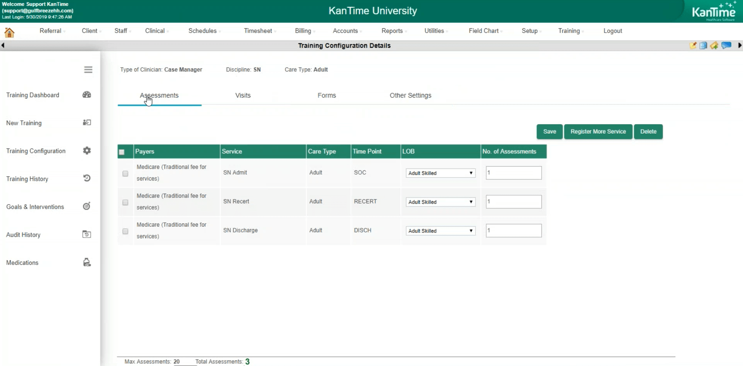Screen dimensions: 743x366
Task: Open the Goals & Interventions sidebar link
Action: click(35, 207)
